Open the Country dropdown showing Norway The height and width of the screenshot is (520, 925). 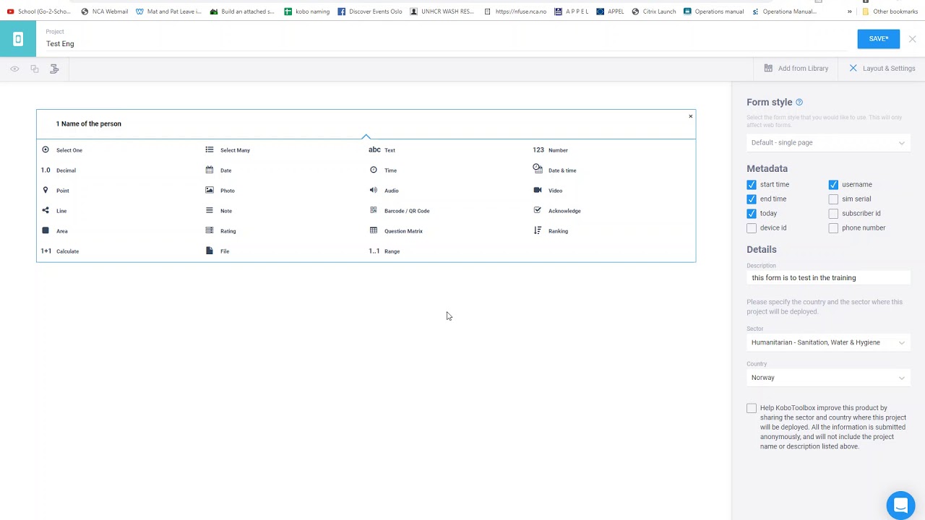(x=828, y=378)
